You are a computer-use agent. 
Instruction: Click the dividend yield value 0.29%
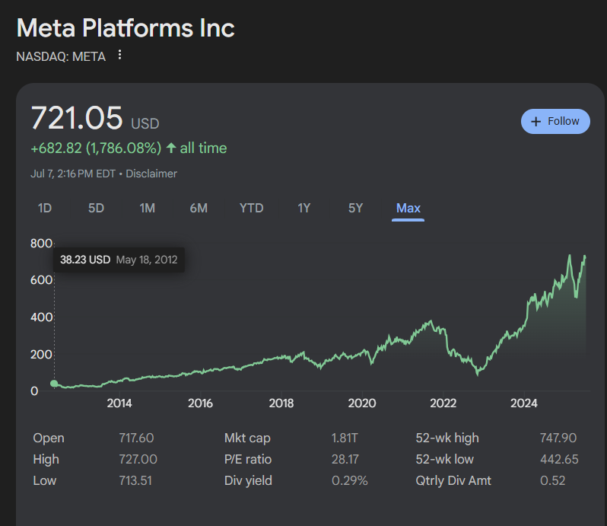tap(350, 480)
